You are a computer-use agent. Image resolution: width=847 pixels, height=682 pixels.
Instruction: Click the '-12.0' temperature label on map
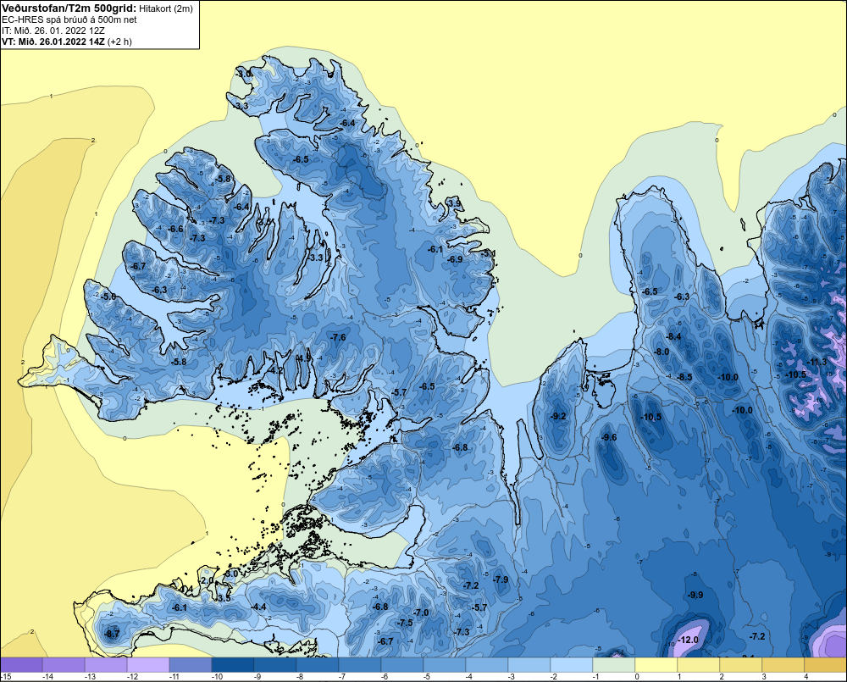coord(688,640)
